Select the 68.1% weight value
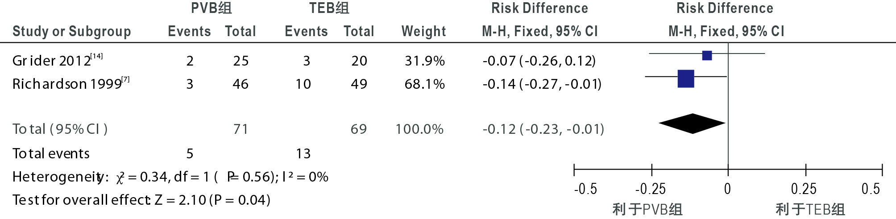This screenshot has height=219, width=896. [x=424, y=84]
